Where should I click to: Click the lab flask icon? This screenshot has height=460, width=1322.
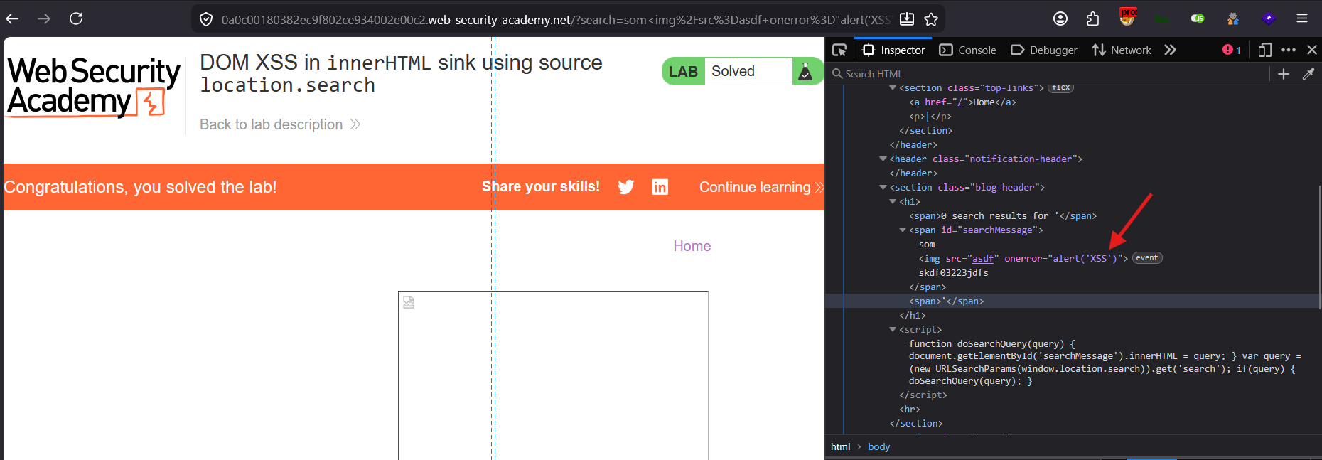[x=805, y=71]
